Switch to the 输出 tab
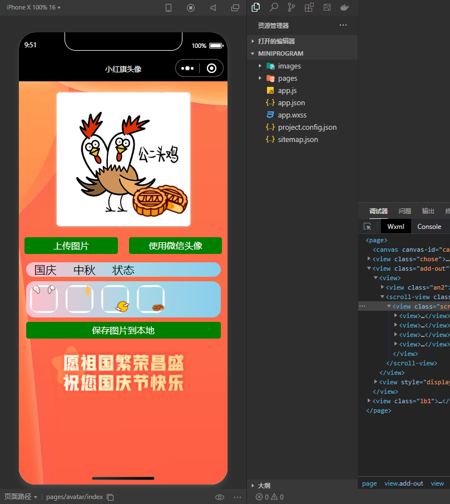Screen dimensions: 450x504 pos(428,211)
